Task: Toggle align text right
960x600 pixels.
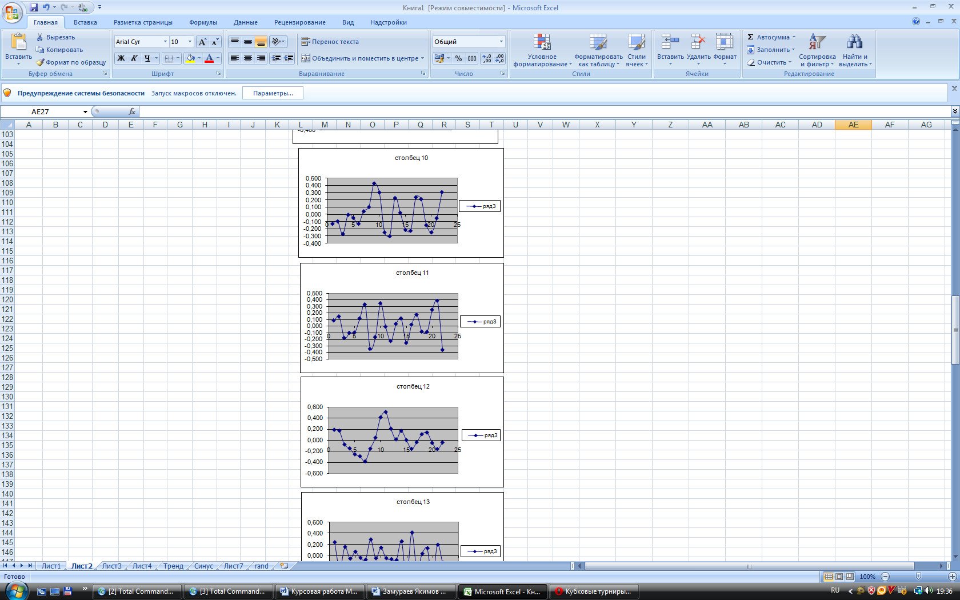Action: [x=261, y=58]
